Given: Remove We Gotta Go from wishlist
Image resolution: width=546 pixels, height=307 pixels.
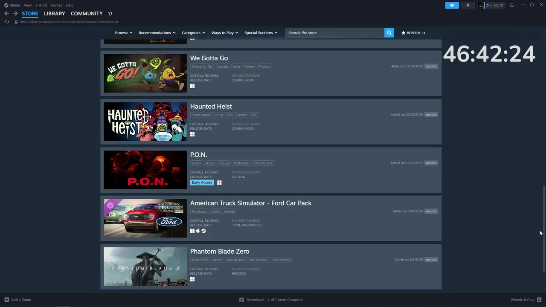Looking at the screenshot, I should [431, 67].
